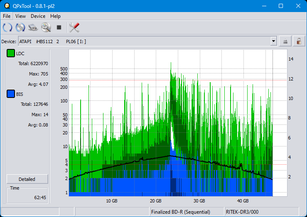Eject the disc tray
Viewport: 307px width, 217px height.
[x=285, y=41]
